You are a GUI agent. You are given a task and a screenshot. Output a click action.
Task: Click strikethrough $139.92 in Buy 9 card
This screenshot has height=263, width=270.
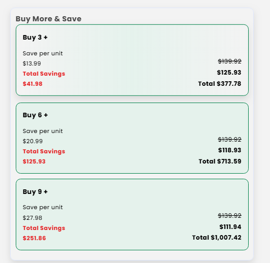229,216
